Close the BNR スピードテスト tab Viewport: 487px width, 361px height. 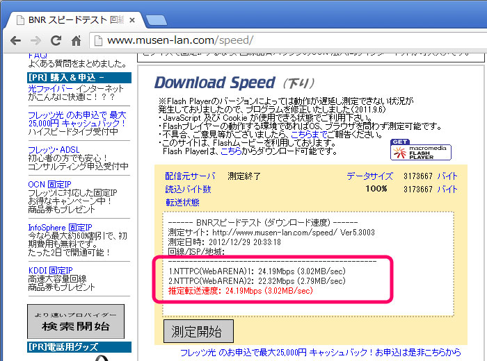[x=132, y=20]
